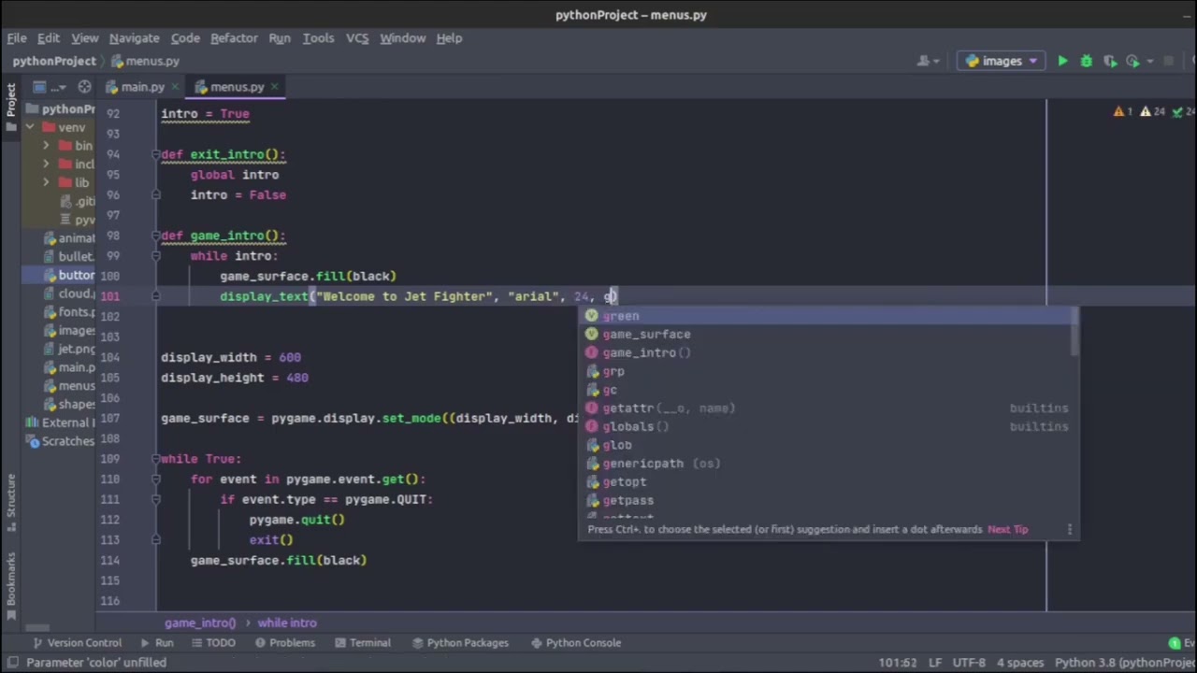Open the Python Console tool window
Image resolution: width=1197 pixels, height=673 pixels.
coord(576,643)
